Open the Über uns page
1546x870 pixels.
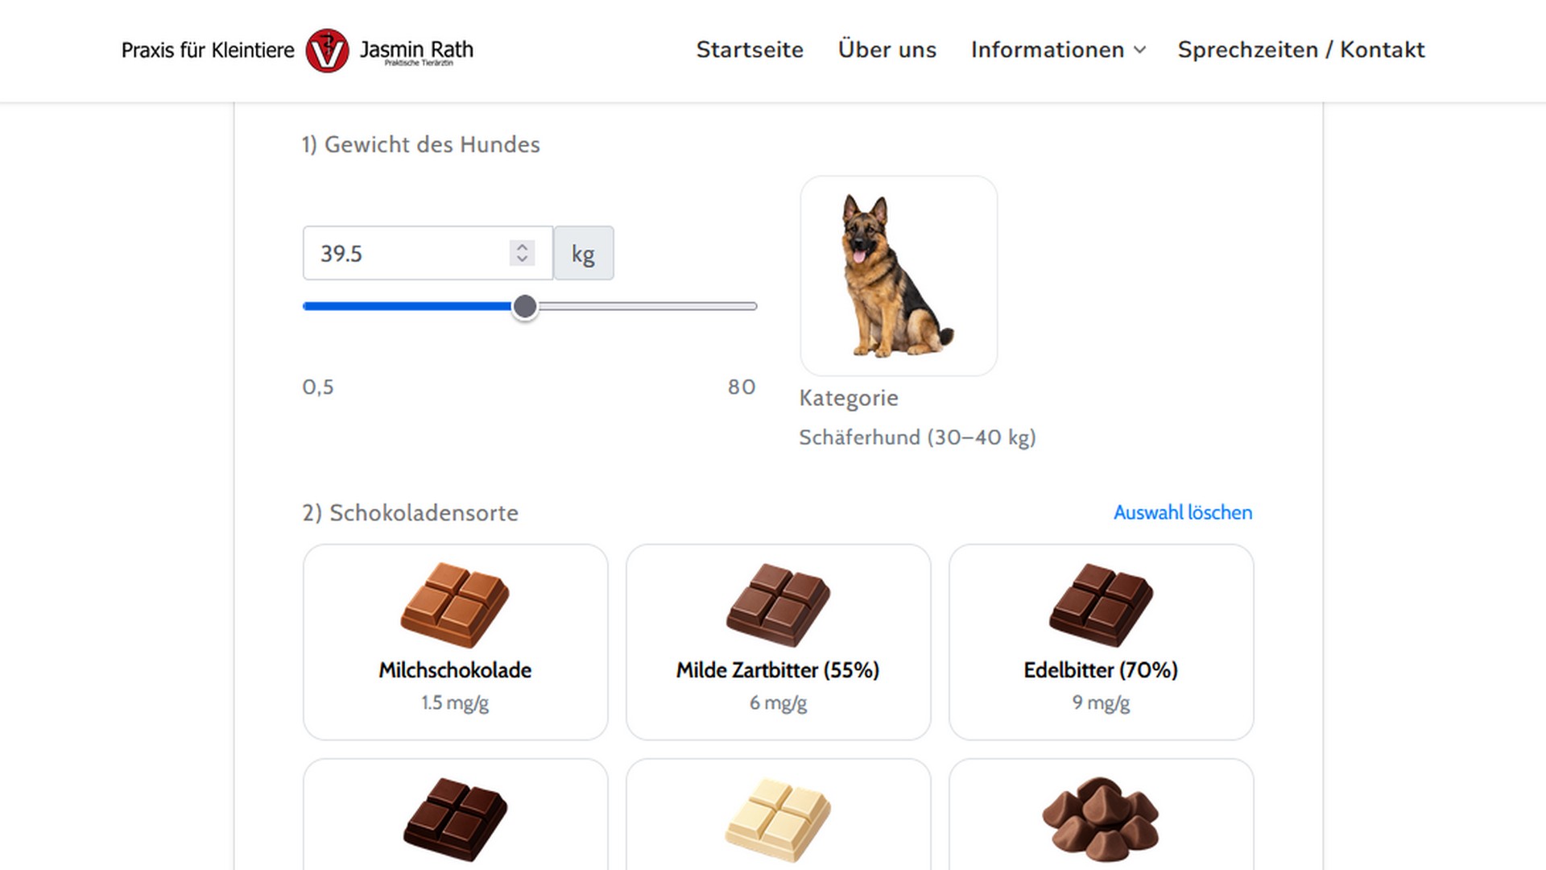(887, 50)
